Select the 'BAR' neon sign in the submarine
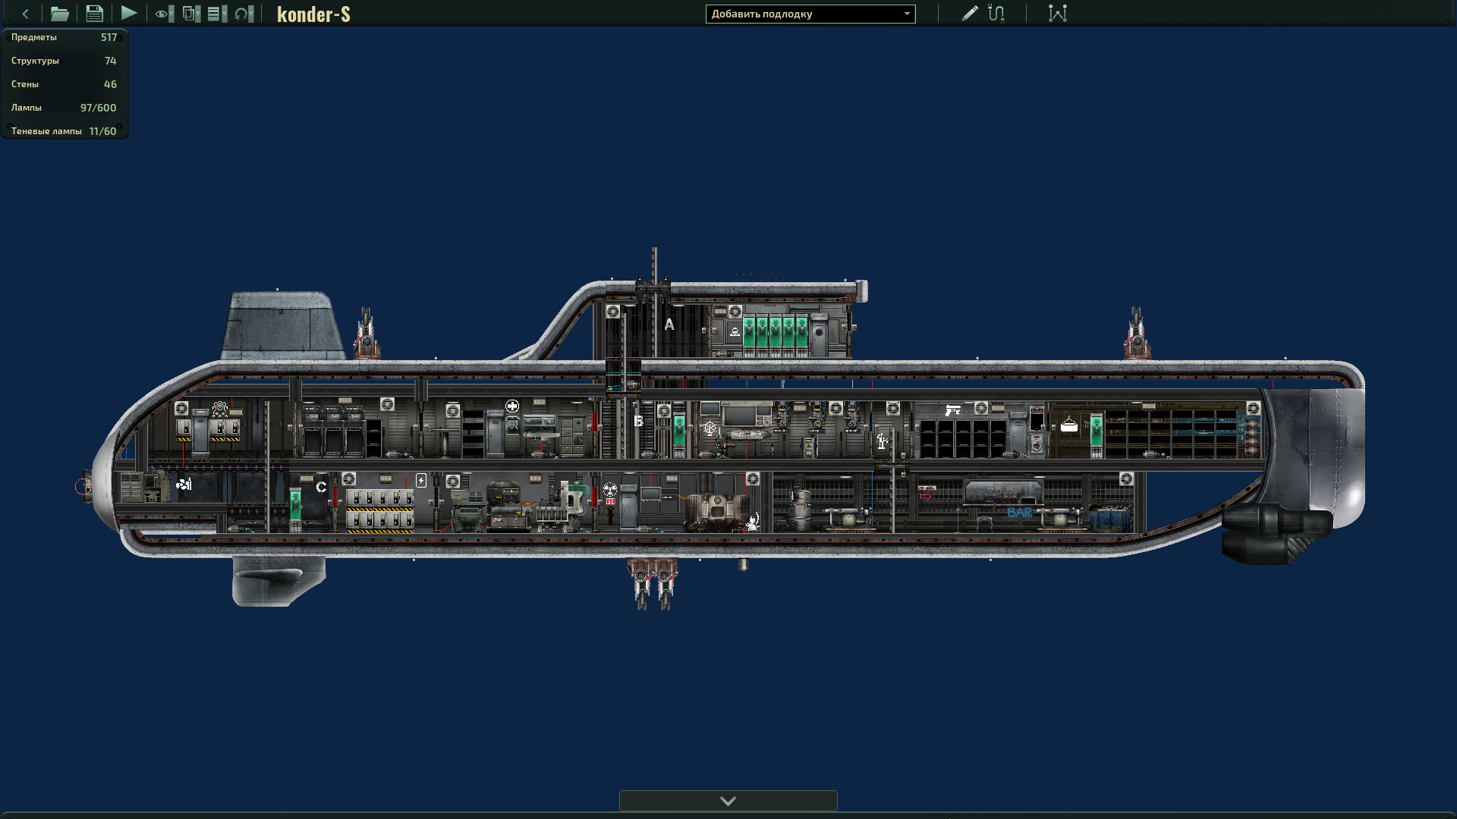 [x=1020, y=513]
